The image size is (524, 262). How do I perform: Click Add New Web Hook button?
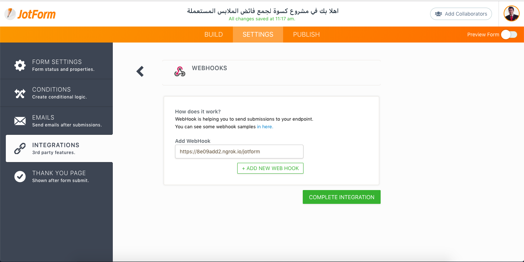pyautogui.click(x=270, y=168)
